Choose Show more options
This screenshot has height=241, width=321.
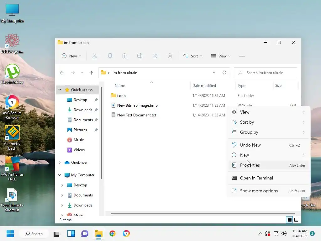tap(268, 191)
